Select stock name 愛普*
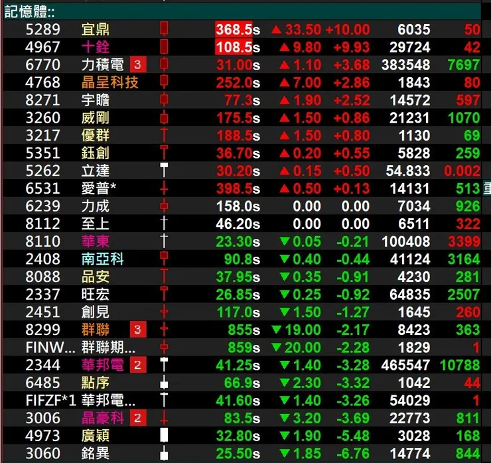 click(99, 188)
